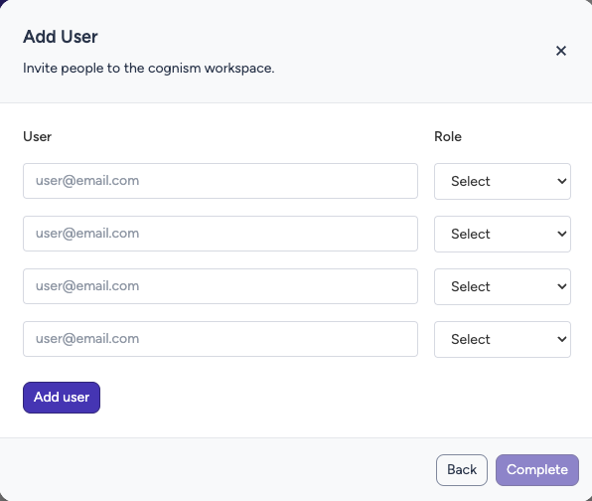592x501 pixels.
Task: Expand the third row's Role Select dropdown
Action: [503, 286]
